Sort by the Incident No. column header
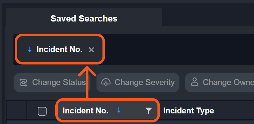Image resolution: width=254 pixels, height=124 pixels. point(85,111)
